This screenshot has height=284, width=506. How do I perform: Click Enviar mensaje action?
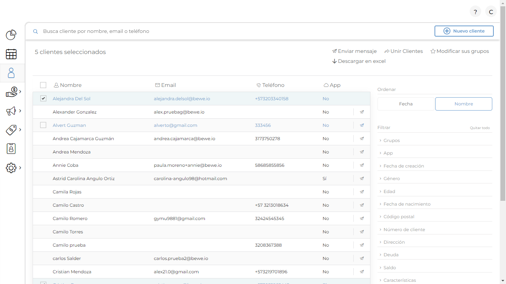tap(354, 51)
